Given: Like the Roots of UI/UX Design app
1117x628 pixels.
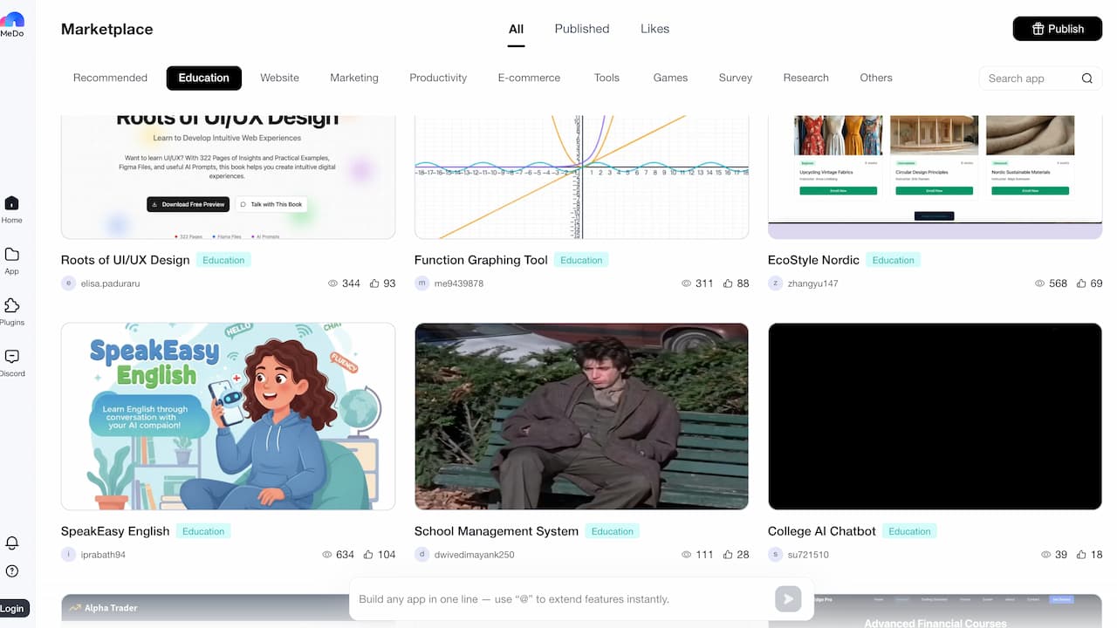Looking at the screenshot, I should (374, 283).
